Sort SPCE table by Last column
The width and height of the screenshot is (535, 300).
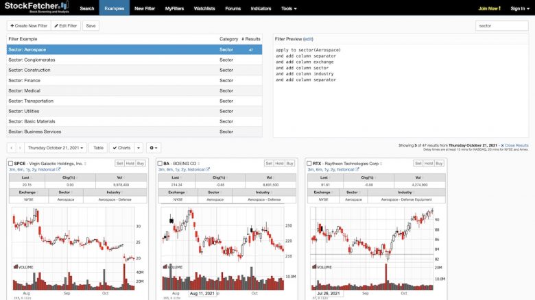pyautogui.click(x=27, y=177)
